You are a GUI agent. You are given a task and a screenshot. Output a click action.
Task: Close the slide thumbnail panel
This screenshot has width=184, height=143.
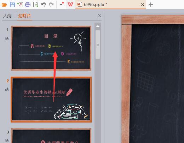[x=99, y=16]
